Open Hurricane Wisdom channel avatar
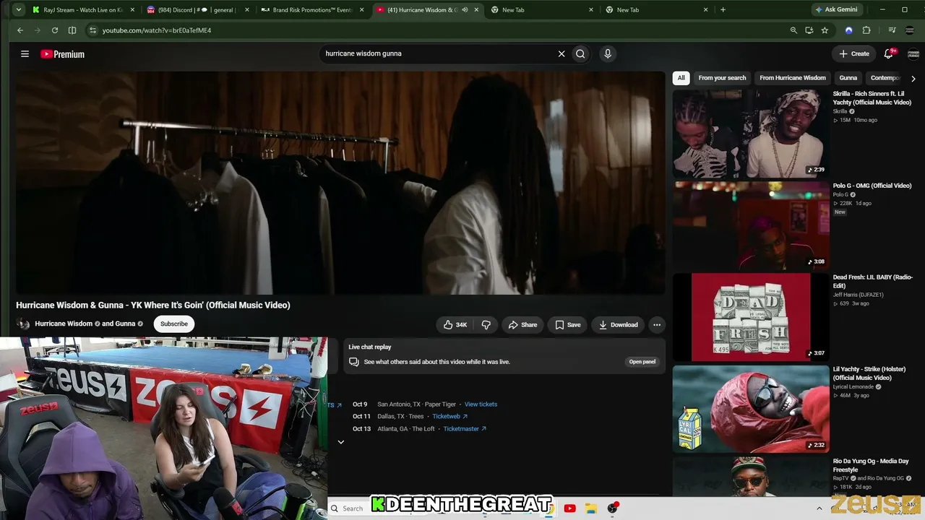This screenshot has height=520, width=925. [x=23, y=324]
